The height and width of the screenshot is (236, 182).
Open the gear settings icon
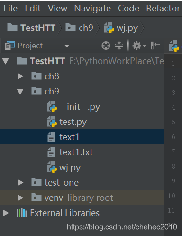pyautogui.click(x=139, y=46)
